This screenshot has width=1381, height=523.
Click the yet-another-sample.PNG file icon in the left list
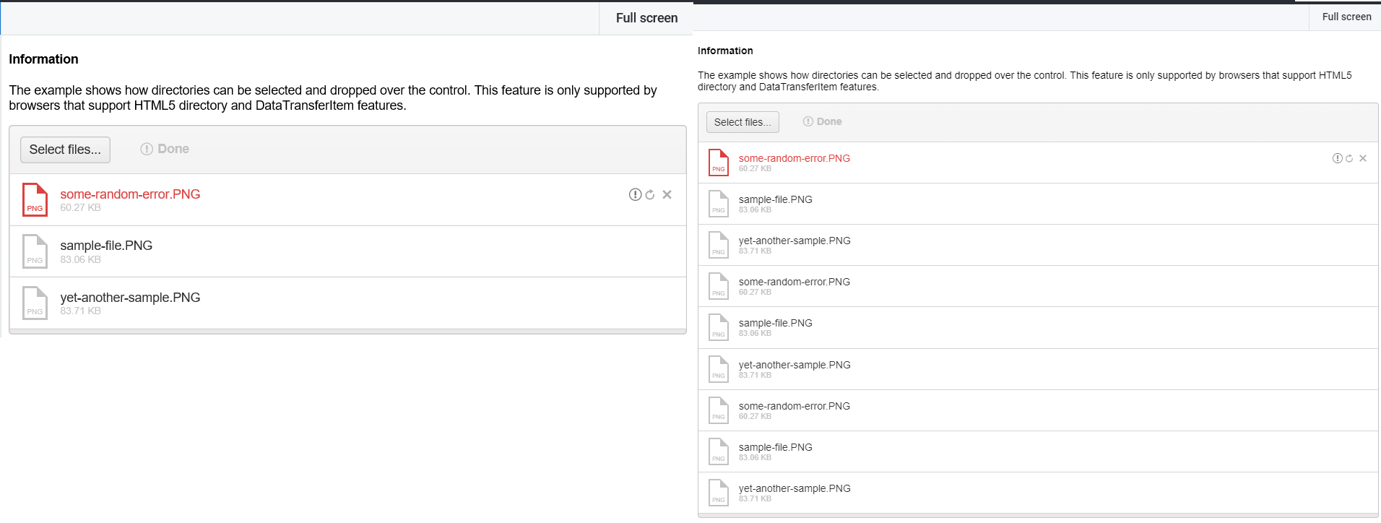click(35, 303)
